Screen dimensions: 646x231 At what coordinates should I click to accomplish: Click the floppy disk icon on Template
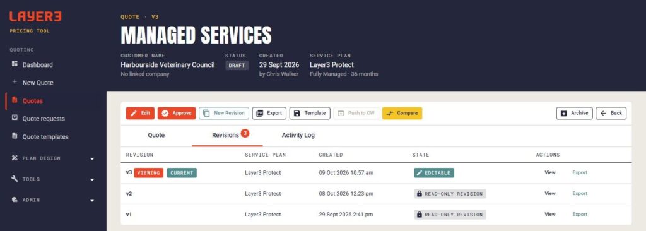click(298, 114)
